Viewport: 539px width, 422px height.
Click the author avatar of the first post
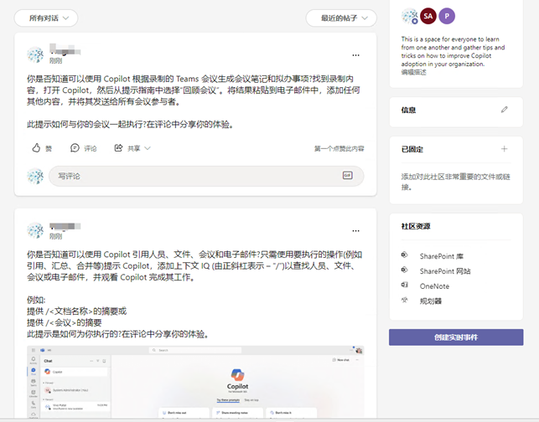pos(35,54)
